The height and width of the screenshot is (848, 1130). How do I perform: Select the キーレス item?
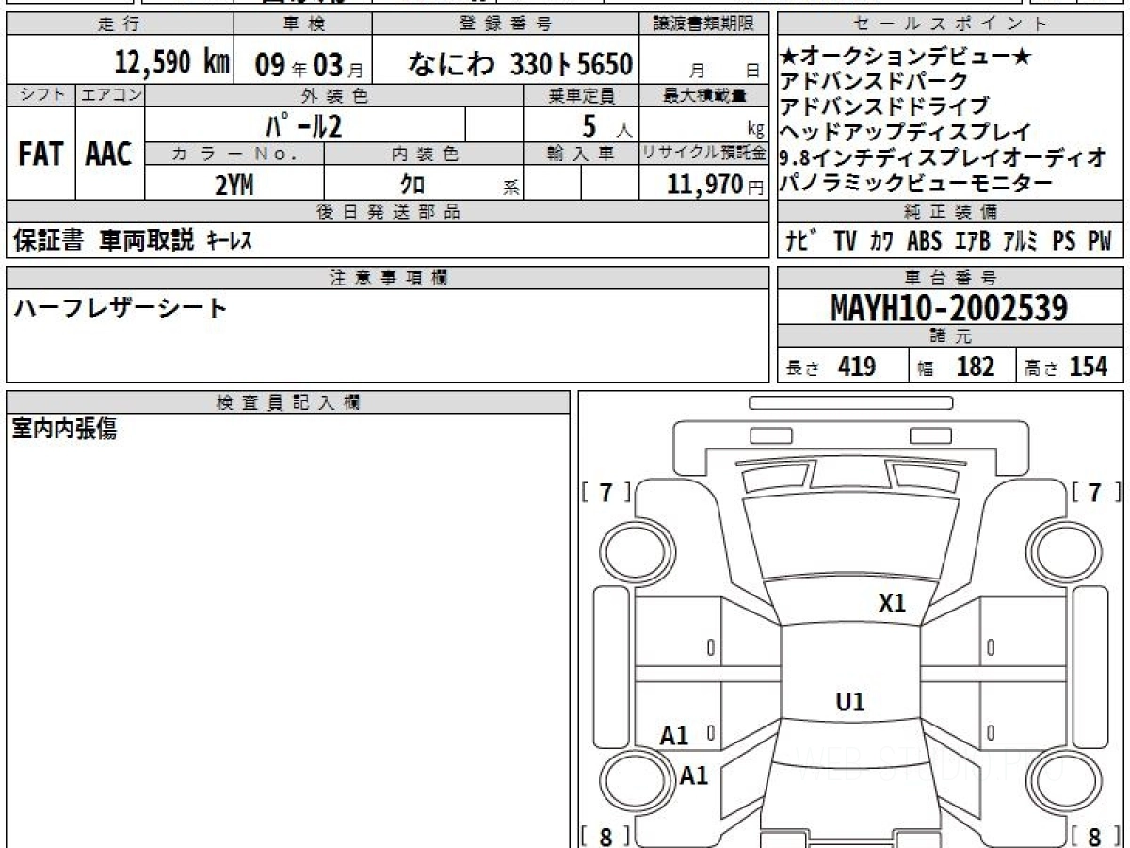[x=229, y=242]
